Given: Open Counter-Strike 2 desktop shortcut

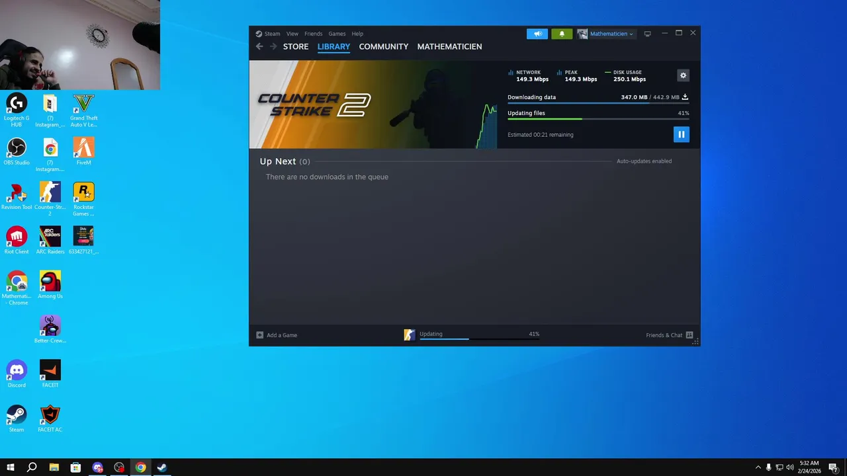Looking at the screenshot, I should [x=50, y=199].
